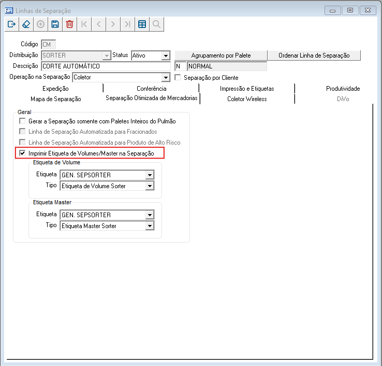Click the exit/leave form toolbar icon

click(x=11, y=24)
